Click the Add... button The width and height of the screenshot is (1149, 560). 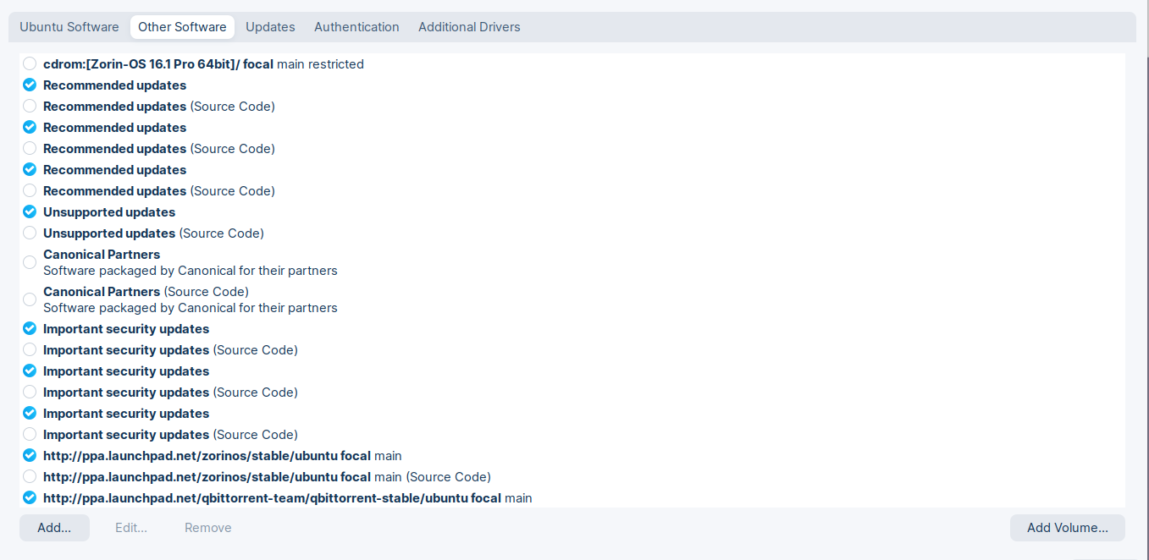click(x=54, y=528)
